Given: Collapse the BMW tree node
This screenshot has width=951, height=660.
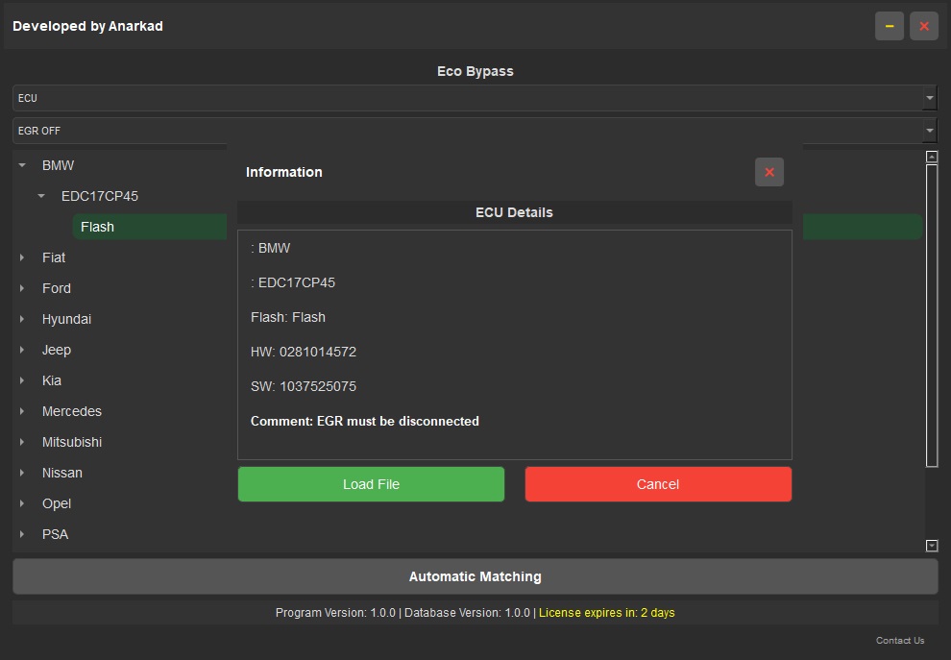Looking at the screenshot, I should 22,165.
